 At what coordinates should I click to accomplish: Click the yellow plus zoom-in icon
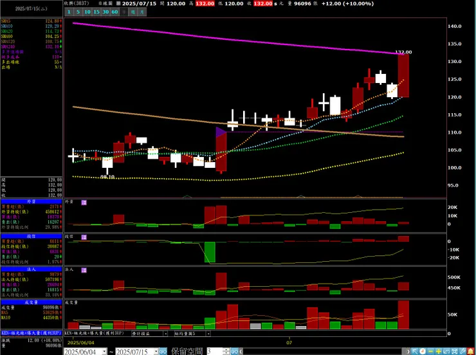coord(439,351)
